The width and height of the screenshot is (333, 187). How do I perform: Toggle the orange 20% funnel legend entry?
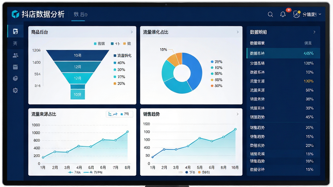click(x=119, y=83)
